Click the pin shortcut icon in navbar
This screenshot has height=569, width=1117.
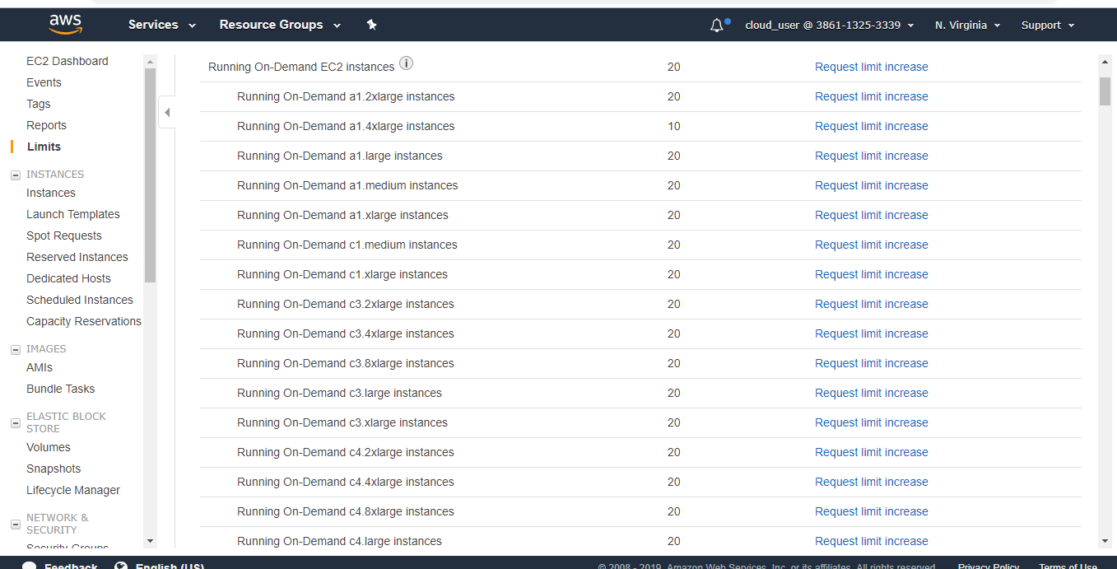tap(371, 25)
